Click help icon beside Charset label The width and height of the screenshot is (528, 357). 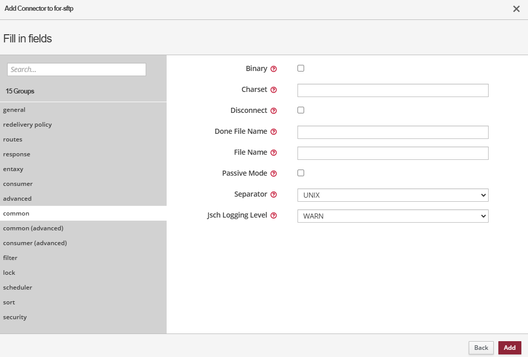[273, 90]
